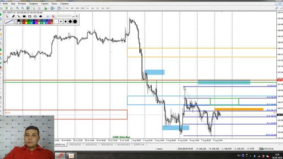
Task: Switch to USDCAD,H1 chart tab
Action: [75, 144]
